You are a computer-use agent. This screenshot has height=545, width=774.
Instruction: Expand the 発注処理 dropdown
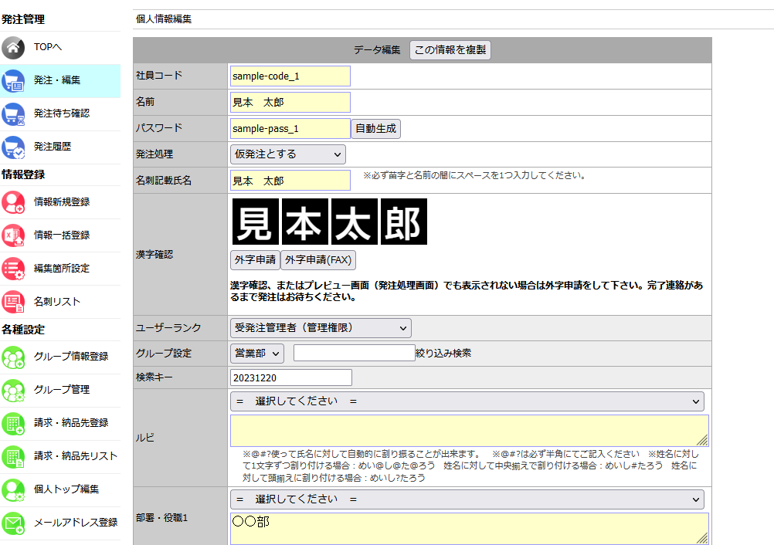(287, 154)
